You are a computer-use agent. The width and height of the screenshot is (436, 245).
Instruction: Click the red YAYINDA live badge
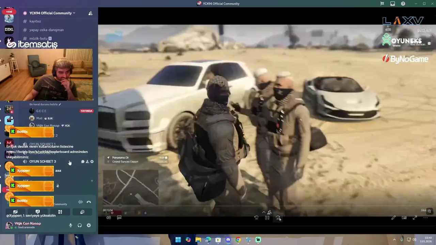[x=86, y=111]
